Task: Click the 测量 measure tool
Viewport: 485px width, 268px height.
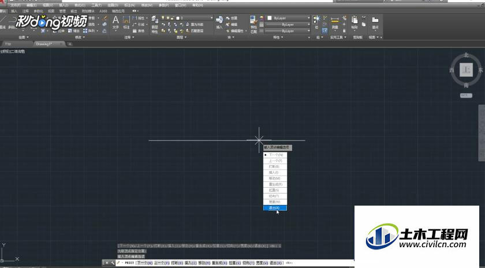Action: point(335,23)
